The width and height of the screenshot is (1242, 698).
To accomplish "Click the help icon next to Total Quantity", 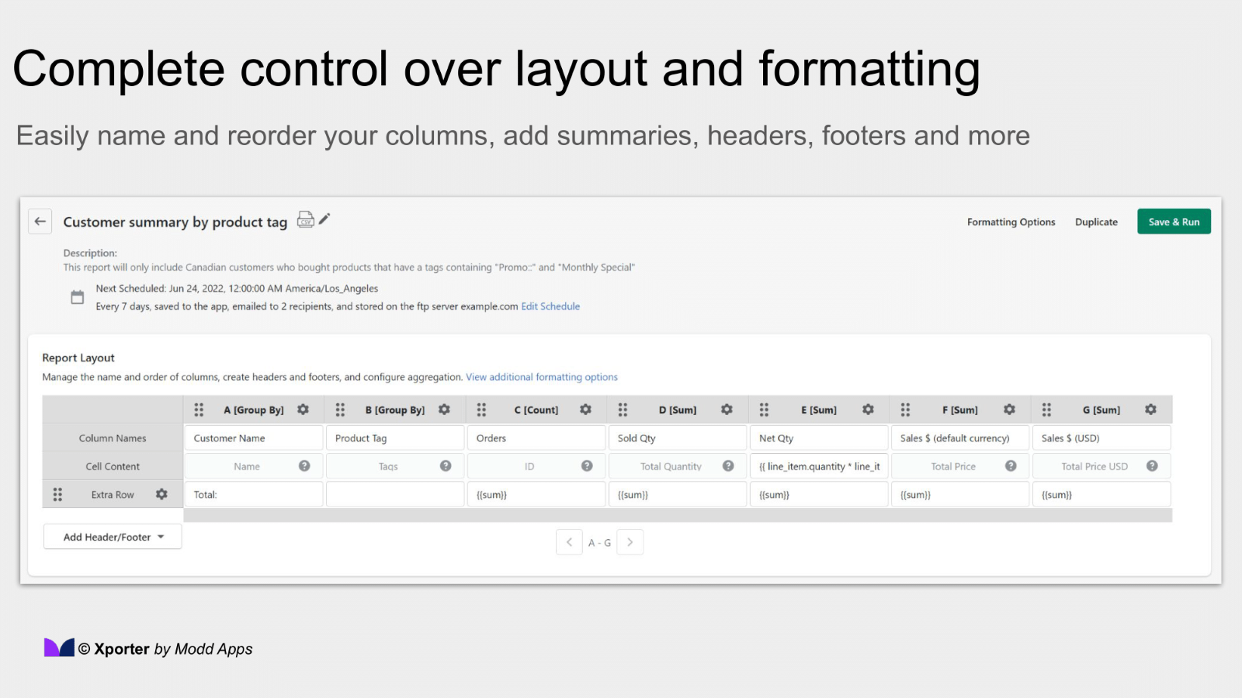I will tap(728, 465).
